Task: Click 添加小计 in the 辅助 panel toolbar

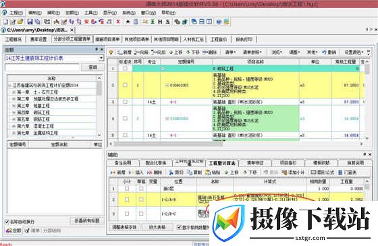Action: point(294,173)
